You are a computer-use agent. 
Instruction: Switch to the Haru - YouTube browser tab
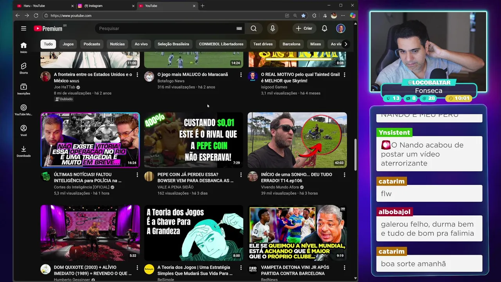coord(45,6)
